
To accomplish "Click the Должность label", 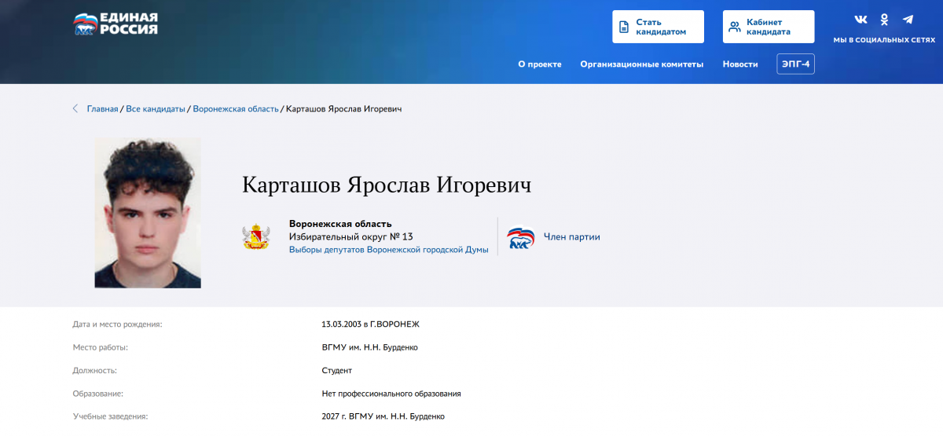I will pos(95,370).
